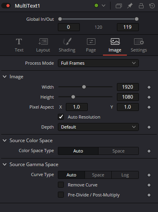
Task: Click the Width value field 1920
Action: (128, 87)
